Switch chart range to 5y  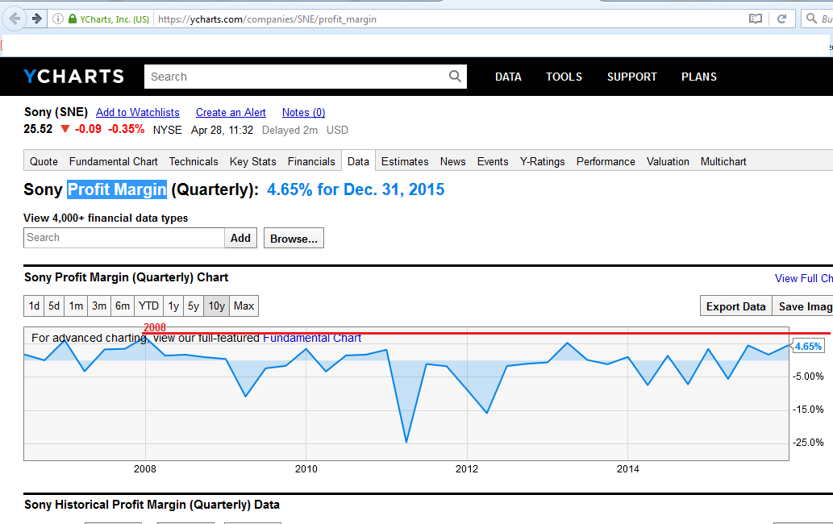point(194,306)
